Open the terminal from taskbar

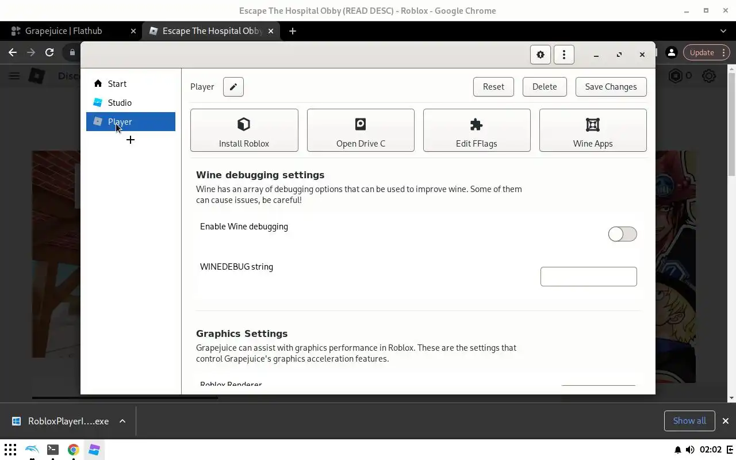point(52,450)
